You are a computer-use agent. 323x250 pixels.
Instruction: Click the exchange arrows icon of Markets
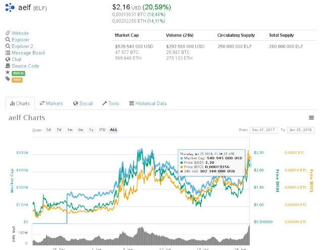[x=42, y=103]
